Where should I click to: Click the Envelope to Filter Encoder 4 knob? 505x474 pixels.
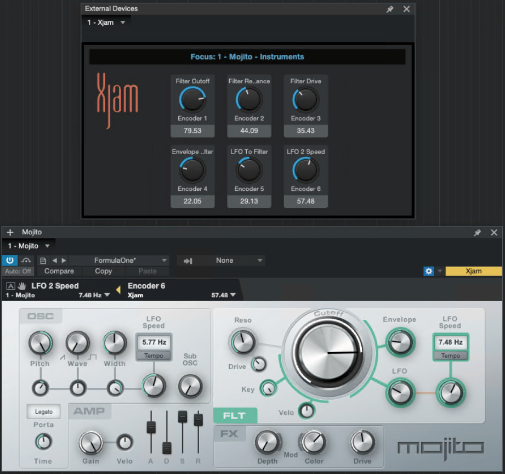(192, 170)
